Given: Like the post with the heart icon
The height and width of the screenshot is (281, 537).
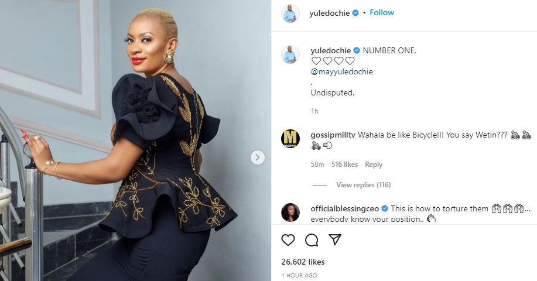Looking at the screenshot, I should point(288,240).
